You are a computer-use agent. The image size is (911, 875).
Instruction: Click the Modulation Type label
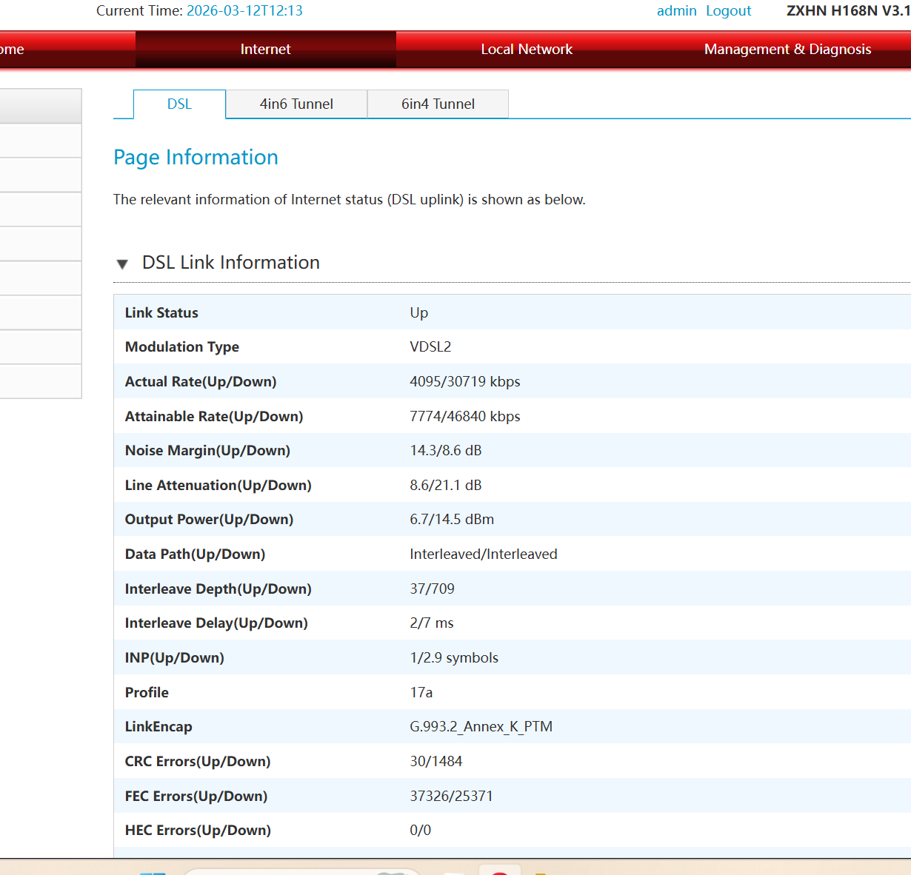182,346
